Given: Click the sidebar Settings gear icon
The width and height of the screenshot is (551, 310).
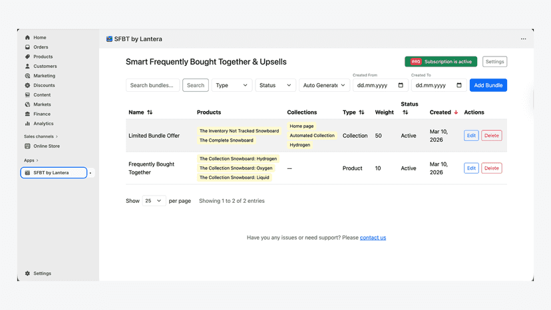Looking at the screenshot, I should pos(27,273).
